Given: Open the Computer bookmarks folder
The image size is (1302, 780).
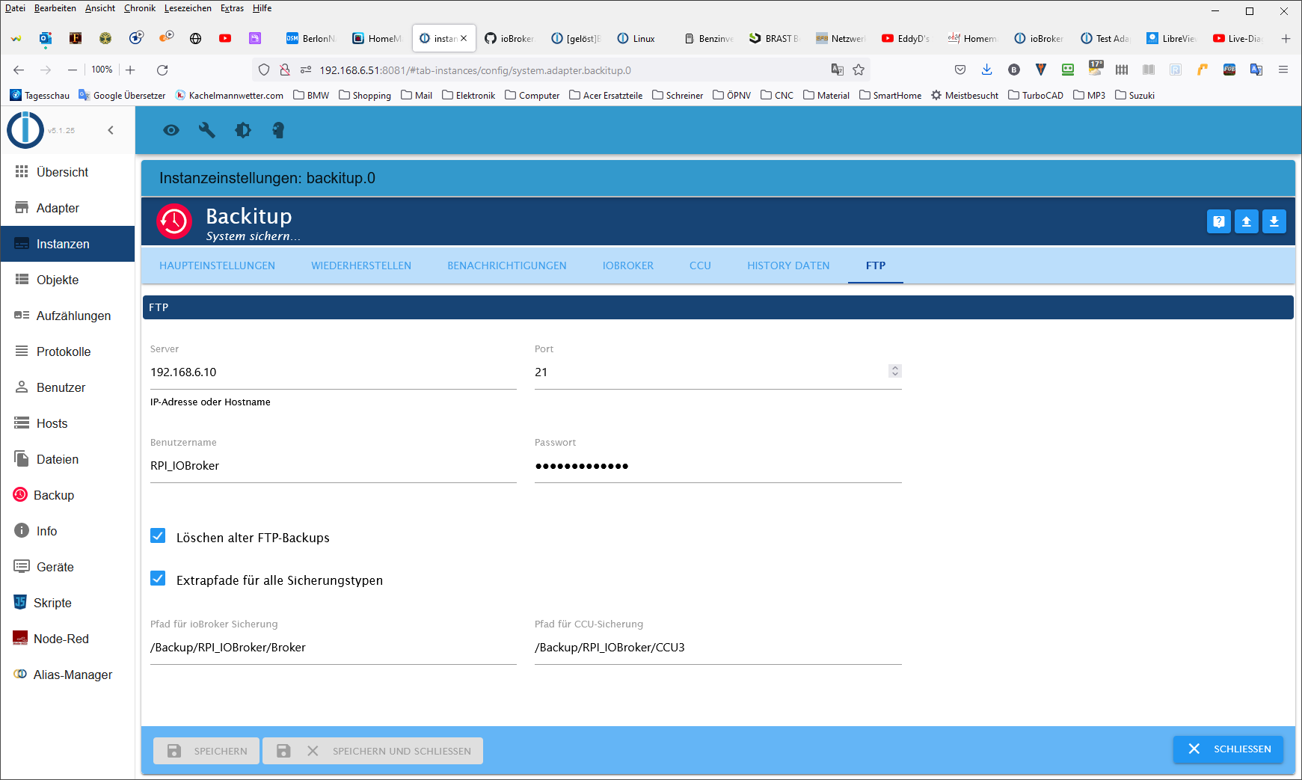Looking at the screenshot, I should (532, 96).
